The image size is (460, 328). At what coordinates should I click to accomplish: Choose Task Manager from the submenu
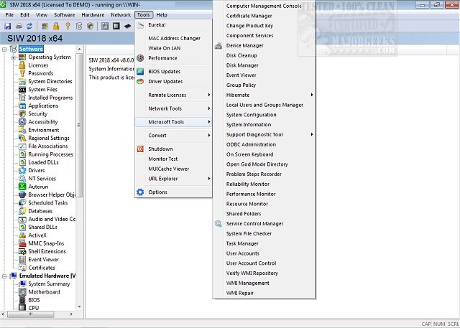pyautogui.click(x=242, y=243)
